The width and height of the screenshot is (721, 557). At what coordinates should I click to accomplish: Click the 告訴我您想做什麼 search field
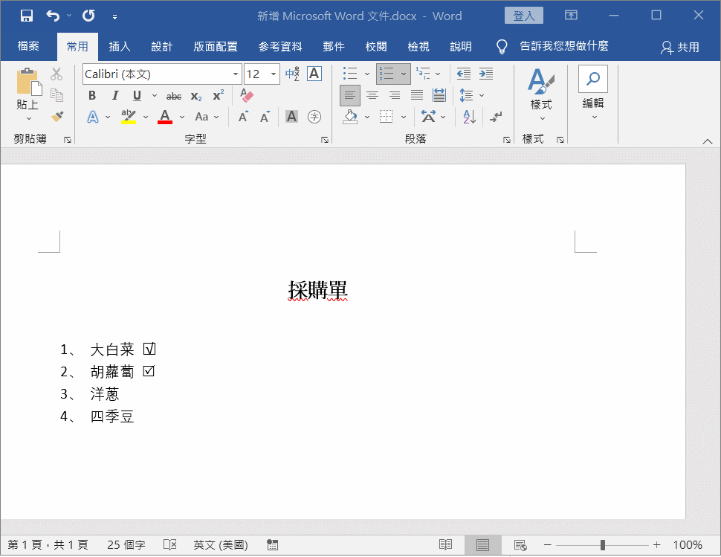pyautogui.click(x=563, y=46)
